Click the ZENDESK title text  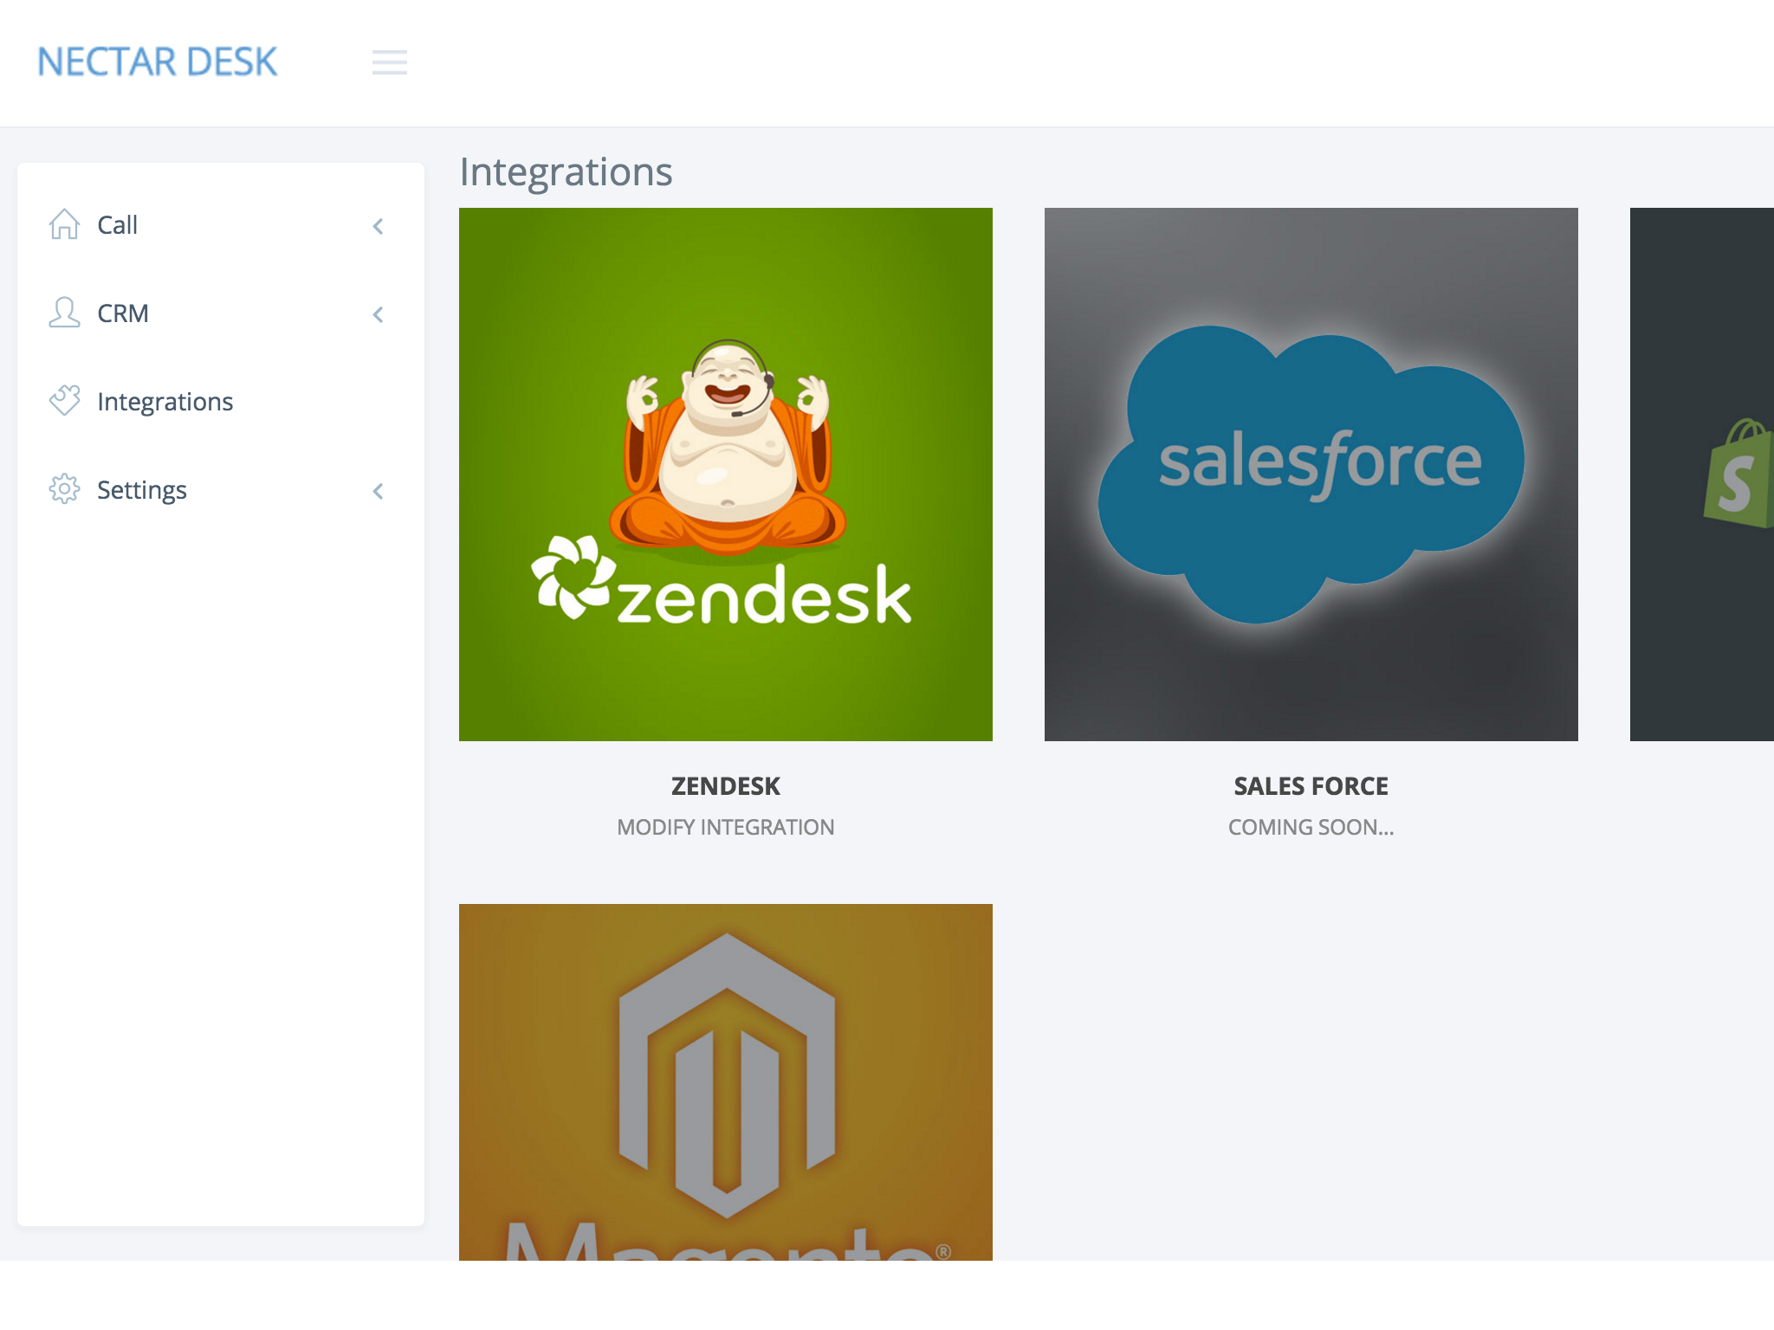pos(725,786)
